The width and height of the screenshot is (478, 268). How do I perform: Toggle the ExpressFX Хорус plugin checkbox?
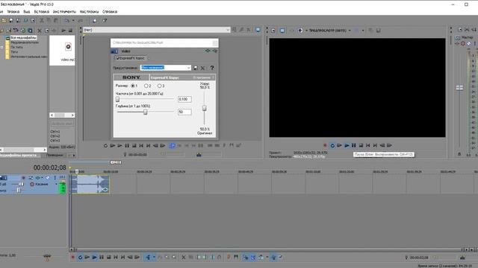coord(117,58)
